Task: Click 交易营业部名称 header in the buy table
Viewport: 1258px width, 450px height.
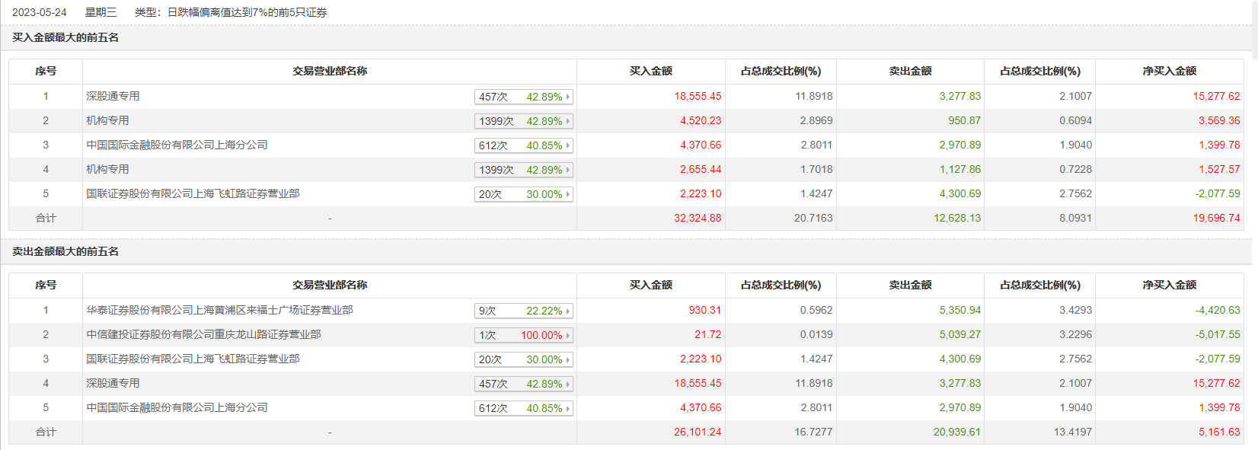Action: coord(330,71)
